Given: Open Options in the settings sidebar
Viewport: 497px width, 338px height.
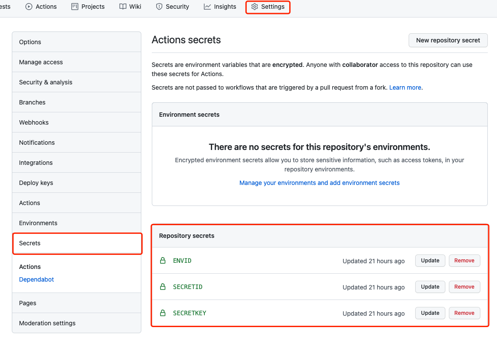Looking at the screenshot, I should coord(77,42).
